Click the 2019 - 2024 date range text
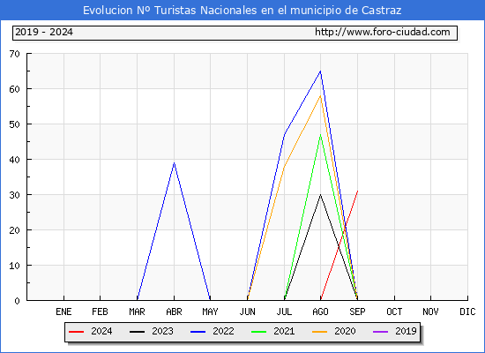 (44, 32)
